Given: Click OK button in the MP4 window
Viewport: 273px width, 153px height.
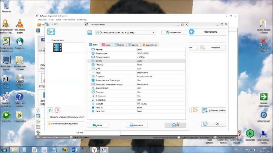Looking at the screenshot, I should pyautogui.click(x=214, y=124).
